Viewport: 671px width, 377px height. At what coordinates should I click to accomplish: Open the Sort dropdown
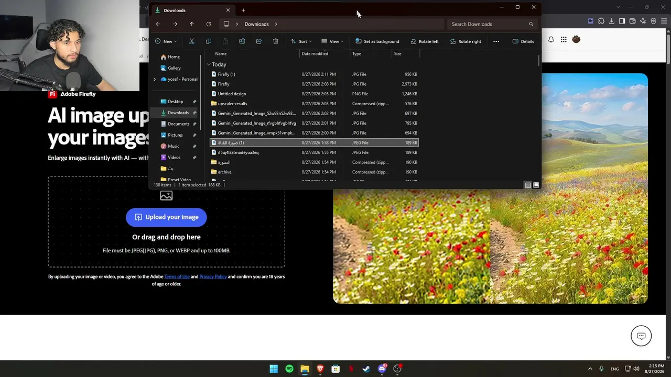(301, 41)
